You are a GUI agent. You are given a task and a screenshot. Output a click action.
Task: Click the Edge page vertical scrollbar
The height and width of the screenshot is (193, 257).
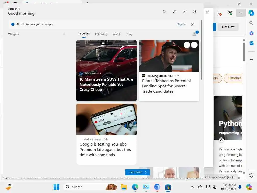click(244, 52)
